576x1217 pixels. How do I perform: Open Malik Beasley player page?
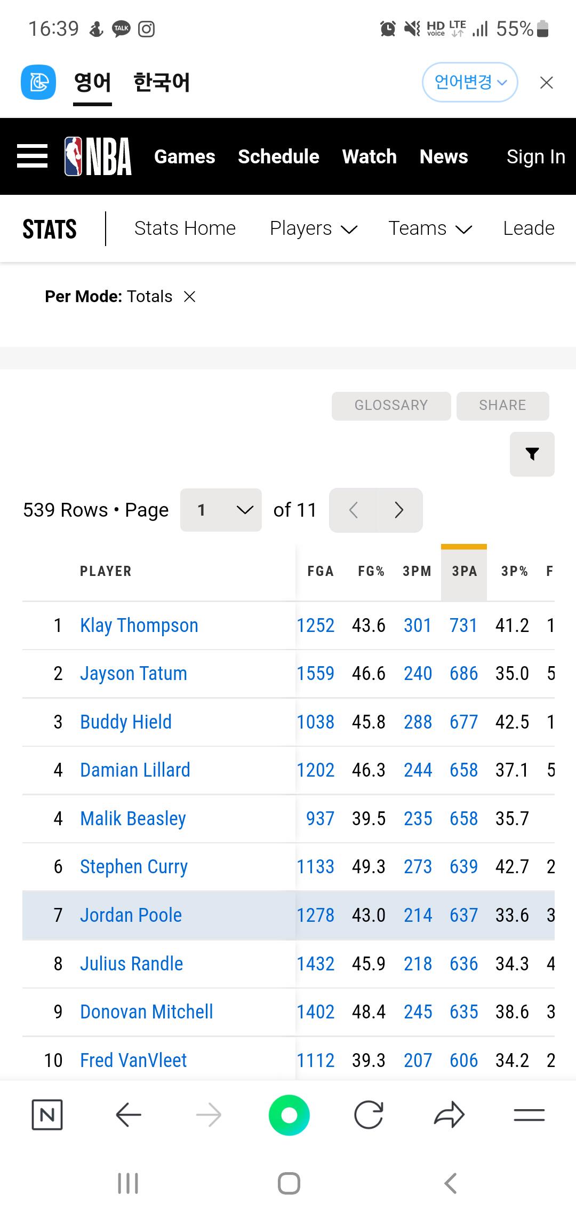coord(133,819)
